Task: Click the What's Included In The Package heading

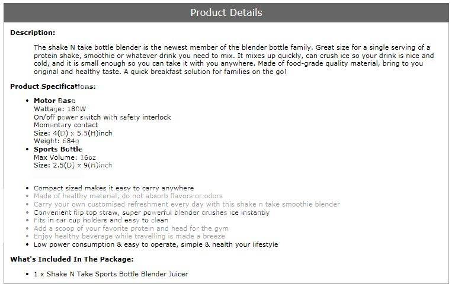Action: tap(72, 259)
